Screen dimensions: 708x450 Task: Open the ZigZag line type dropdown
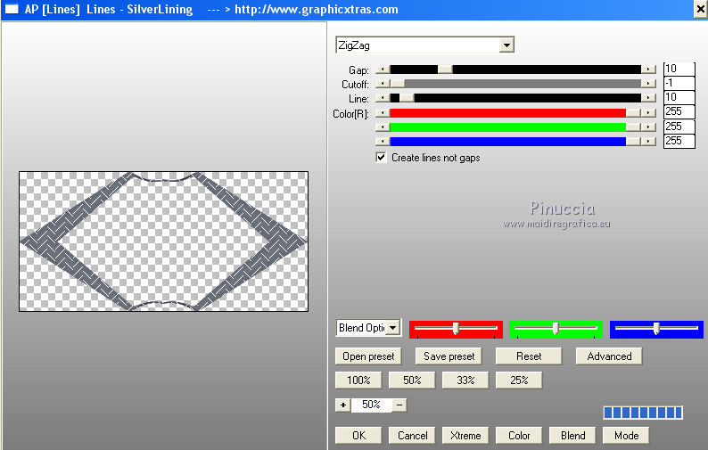point(506,45)
